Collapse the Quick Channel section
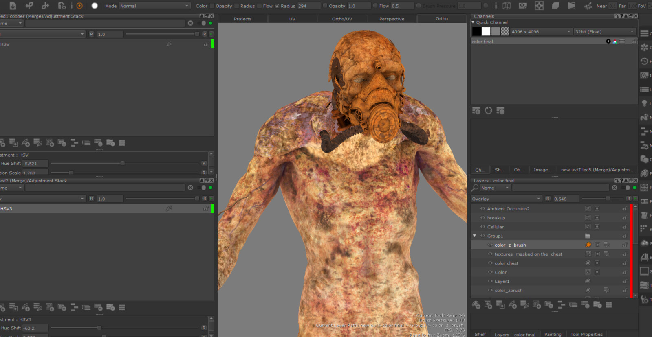This screenshot has height=337, width=652. (x=473, y=22)
